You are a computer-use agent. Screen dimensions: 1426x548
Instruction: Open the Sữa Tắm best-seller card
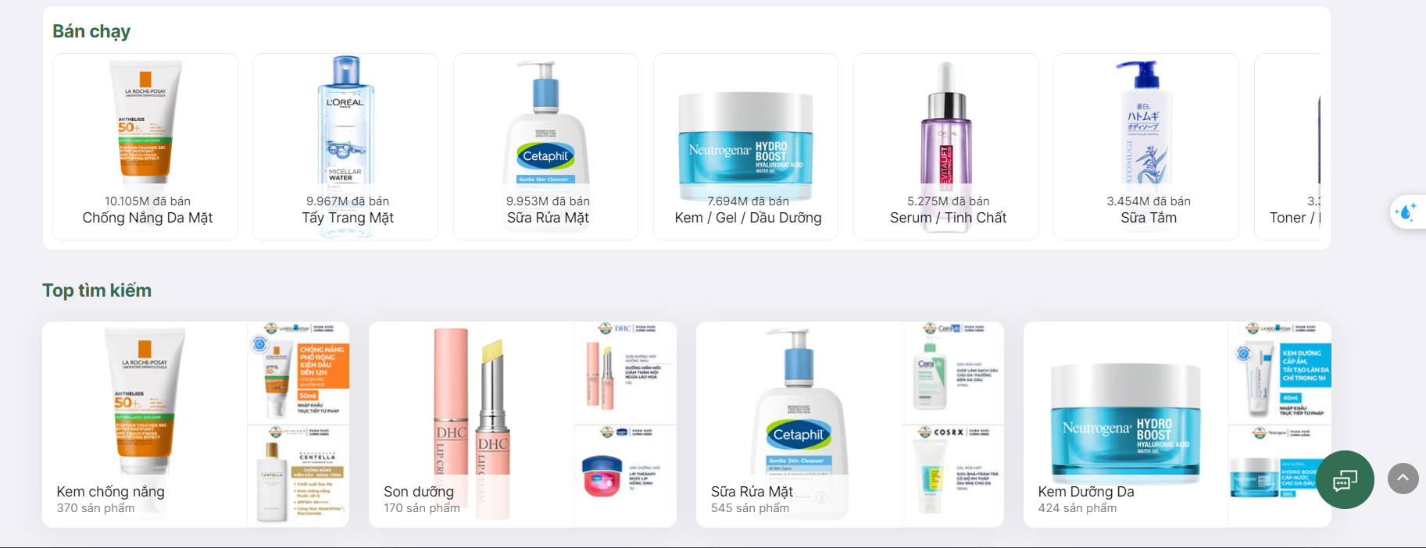click(1146, 147)
